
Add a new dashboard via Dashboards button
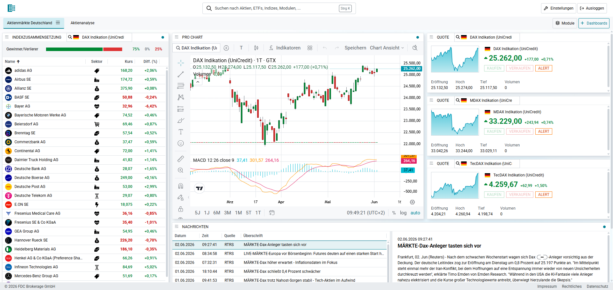594,23
